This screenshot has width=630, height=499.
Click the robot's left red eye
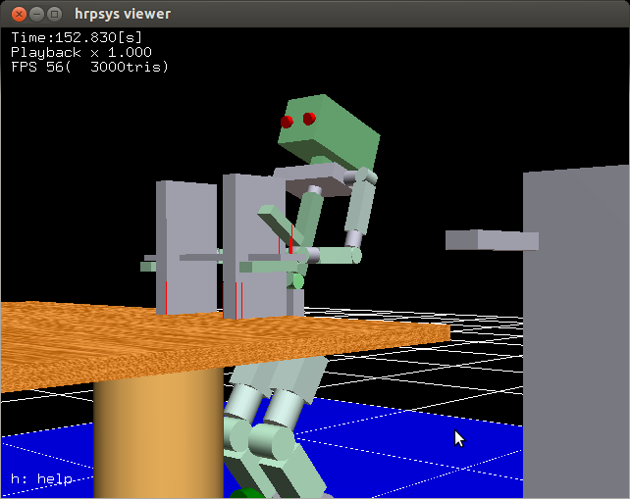coord(287,122)
